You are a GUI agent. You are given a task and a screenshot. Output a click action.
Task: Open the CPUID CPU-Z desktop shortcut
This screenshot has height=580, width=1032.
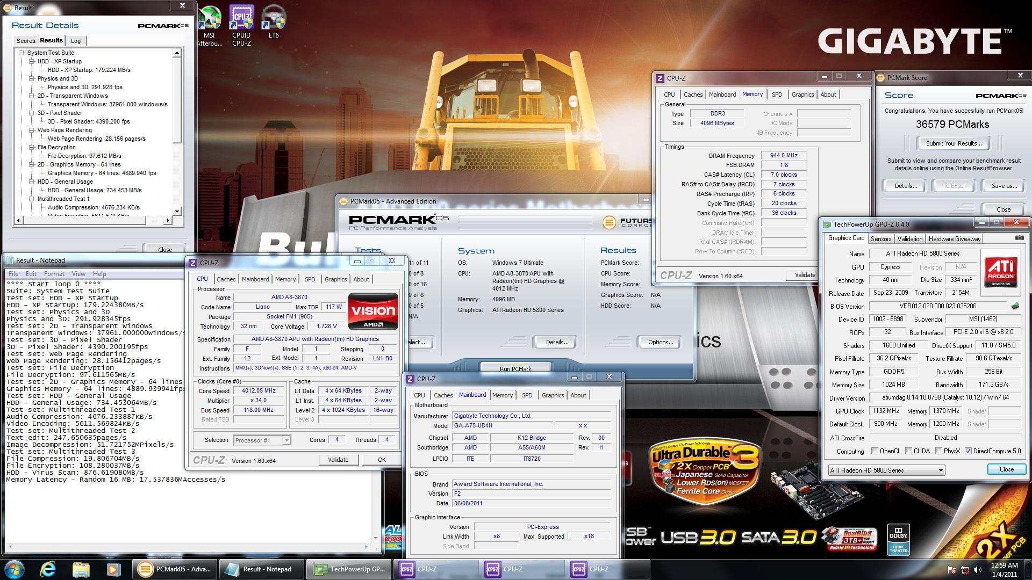[x=241, y=26]
